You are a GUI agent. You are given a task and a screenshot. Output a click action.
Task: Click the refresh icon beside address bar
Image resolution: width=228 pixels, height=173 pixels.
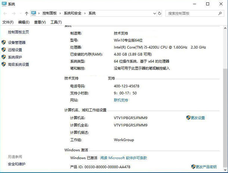[160, 13]
